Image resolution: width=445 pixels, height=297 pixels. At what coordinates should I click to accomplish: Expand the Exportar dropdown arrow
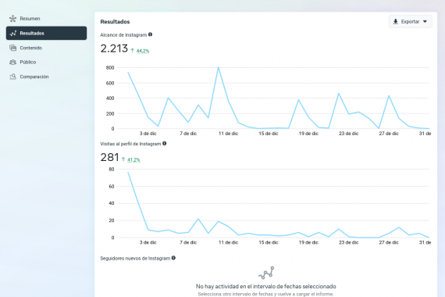pos(425,22)
